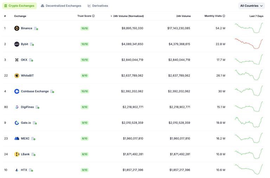Sort by 24h Volume column header
This screenshot has width=270, height=178.
(183, 16)
